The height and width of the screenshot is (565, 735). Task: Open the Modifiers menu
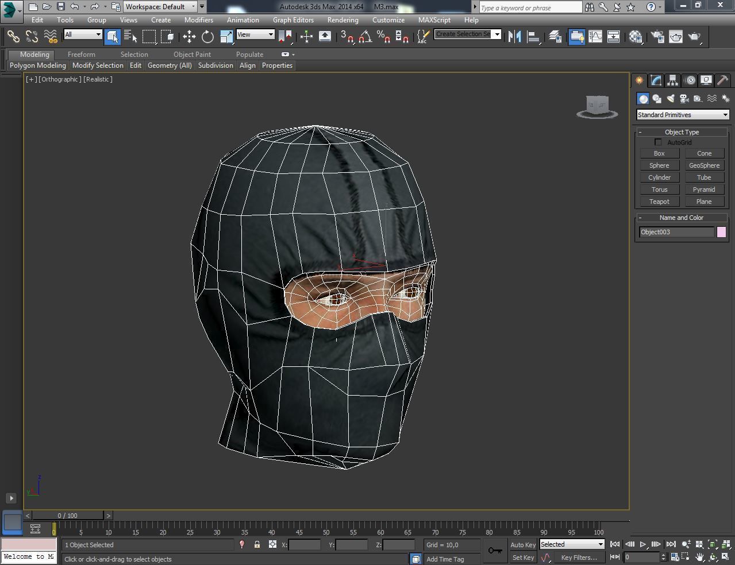click(199, 20)
